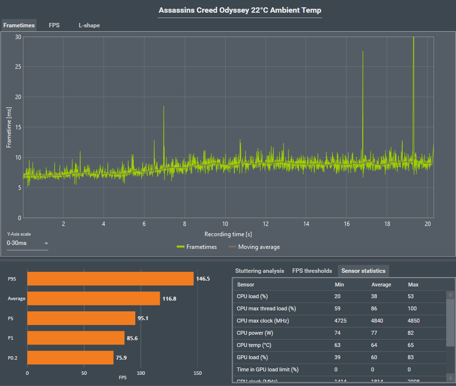Viewport: 456px width, 386px height.
Task: Click the CPU power min value 74
Action: [337, 333]
